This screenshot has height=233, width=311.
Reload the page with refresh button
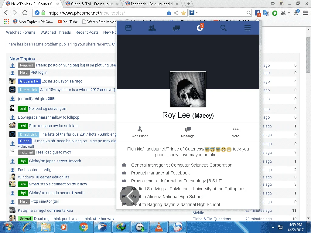[x=25, y=13]
